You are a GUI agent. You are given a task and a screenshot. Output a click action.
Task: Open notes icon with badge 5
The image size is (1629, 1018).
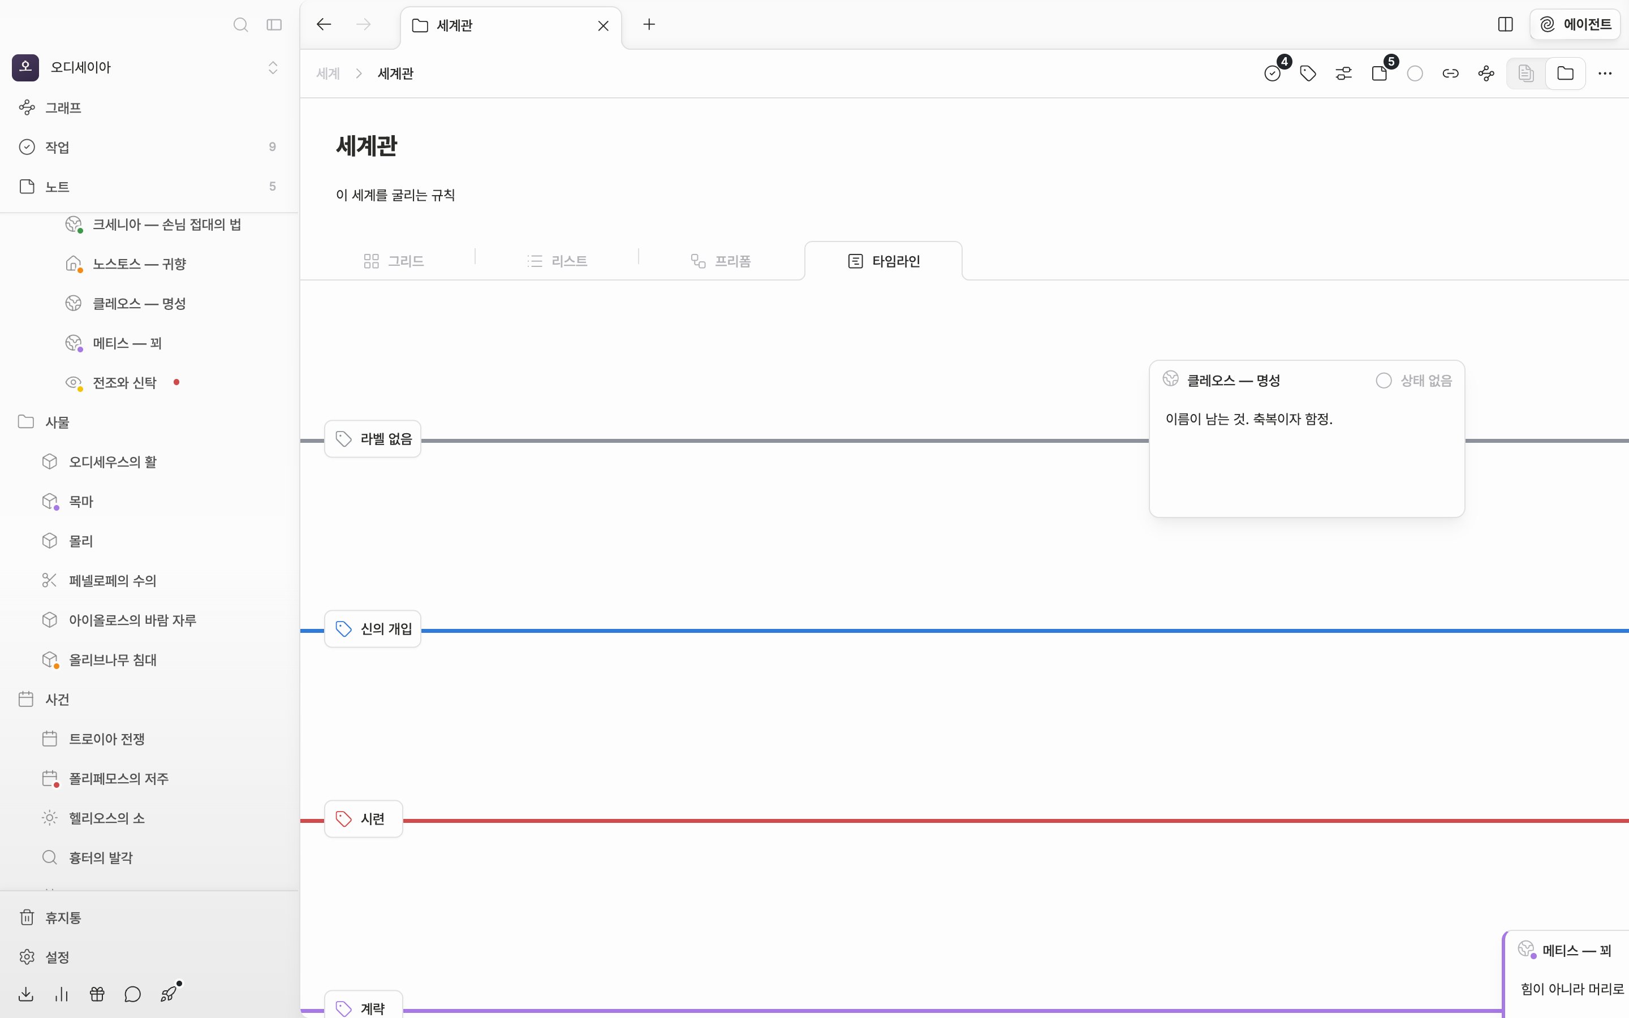[x=1379, y=74]
